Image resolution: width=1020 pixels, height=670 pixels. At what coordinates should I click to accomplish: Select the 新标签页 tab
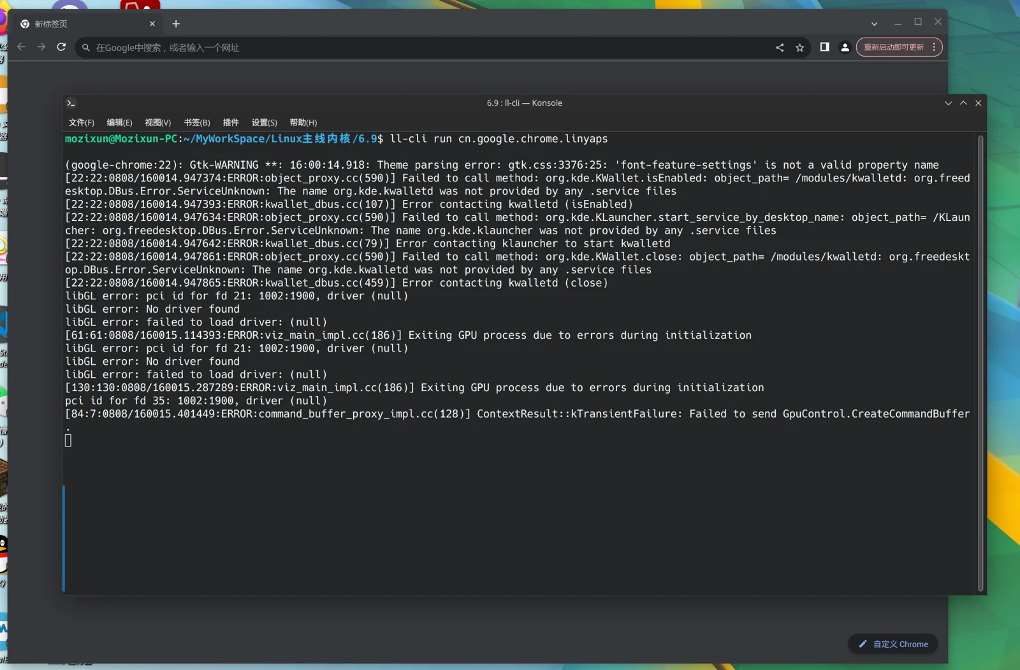(87, 24)
